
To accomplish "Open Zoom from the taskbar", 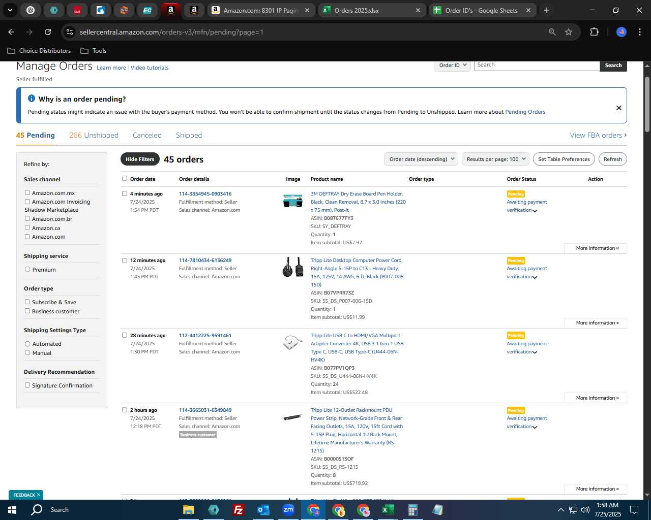I will 288,510.
